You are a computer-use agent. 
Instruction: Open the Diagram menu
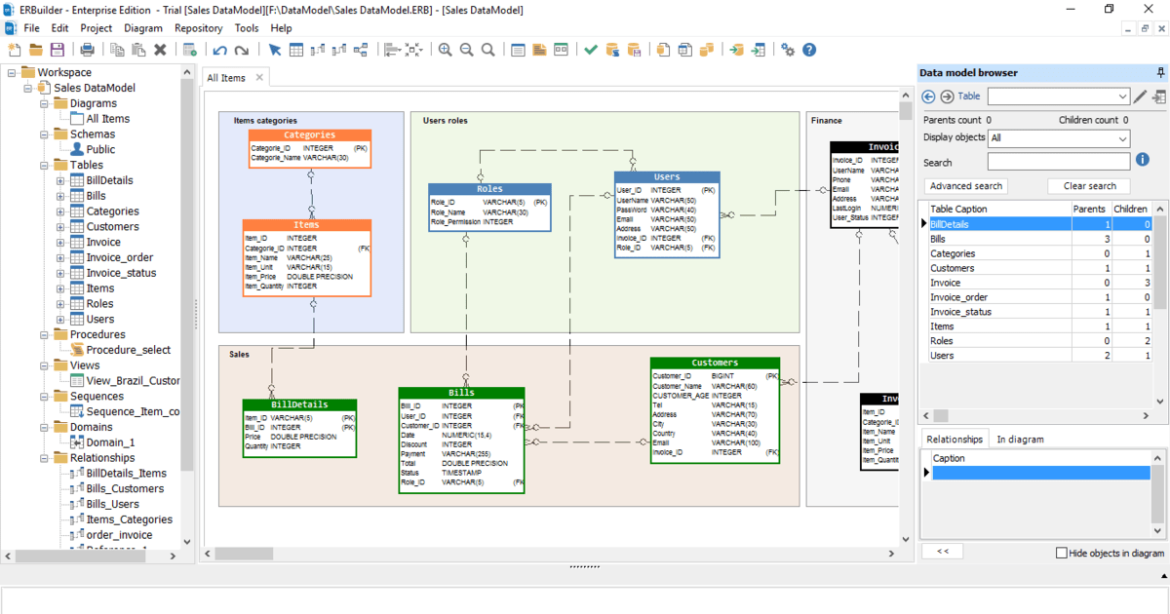coord(143,28)
